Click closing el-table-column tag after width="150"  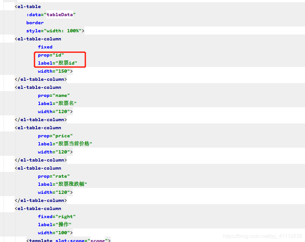(x=41, y=79)
